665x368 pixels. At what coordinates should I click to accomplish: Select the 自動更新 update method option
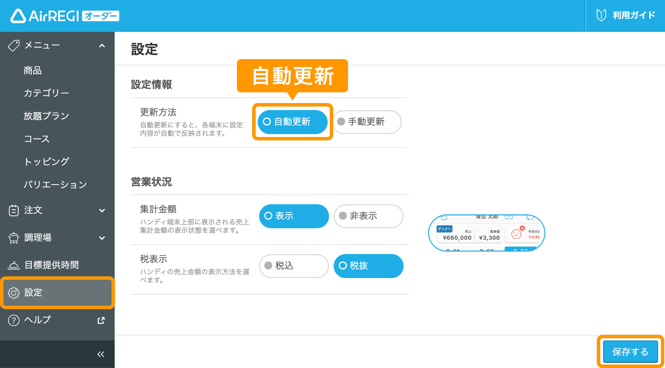tap(293, 122)
